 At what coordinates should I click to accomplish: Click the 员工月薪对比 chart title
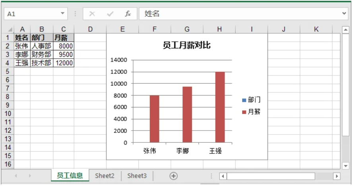pos(186,45)
